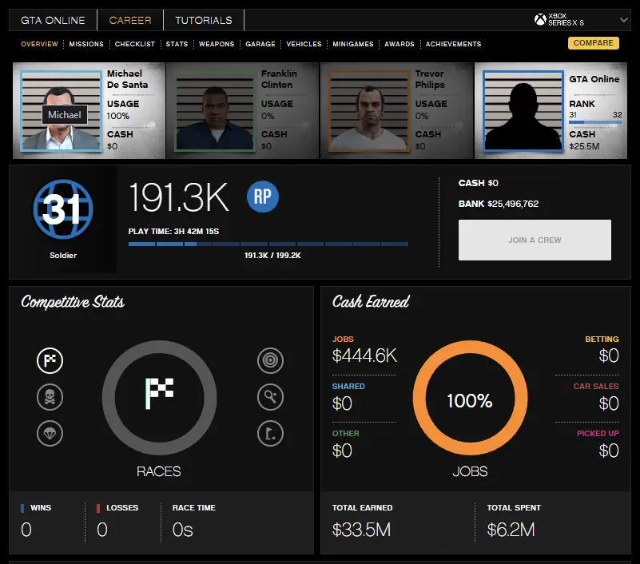Image resolution: width=640 pixels, height=564 pixels.
Task: Click the orange Jobs 100% donut chart
Action: [470, 398]
